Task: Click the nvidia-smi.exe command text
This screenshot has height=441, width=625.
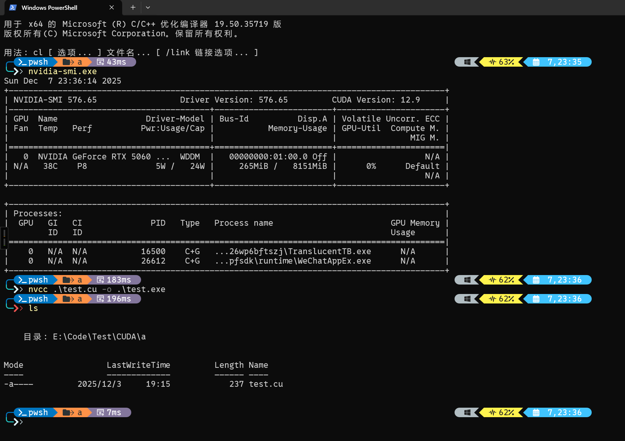Action: click(x=62, y=72)
